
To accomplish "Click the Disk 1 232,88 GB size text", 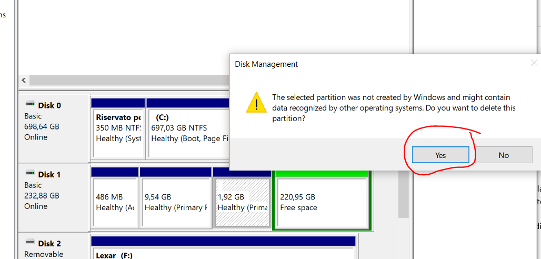I will (x=42, y=196).
